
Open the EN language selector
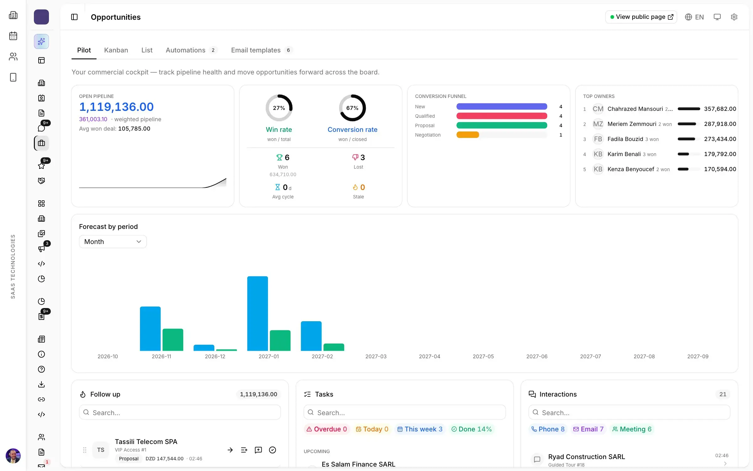694,17
